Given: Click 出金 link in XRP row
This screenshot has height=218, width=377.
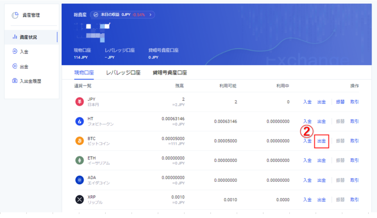Looking at the screenshot, I should click(321, 200).
